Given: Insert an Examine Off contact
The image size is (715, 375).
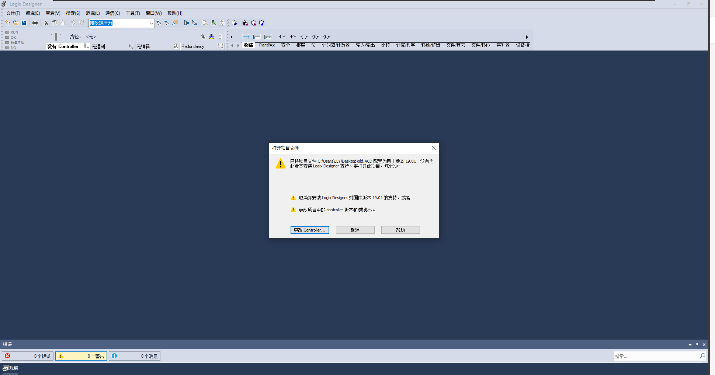Looking at the screenshot, I should (293, 37).
